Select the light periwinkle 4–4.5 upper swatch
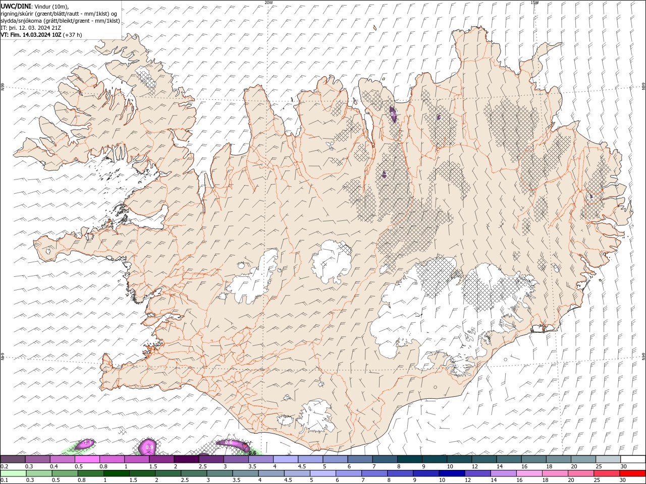The height and width of the screenshot is (484, 646). pos(285,459)
